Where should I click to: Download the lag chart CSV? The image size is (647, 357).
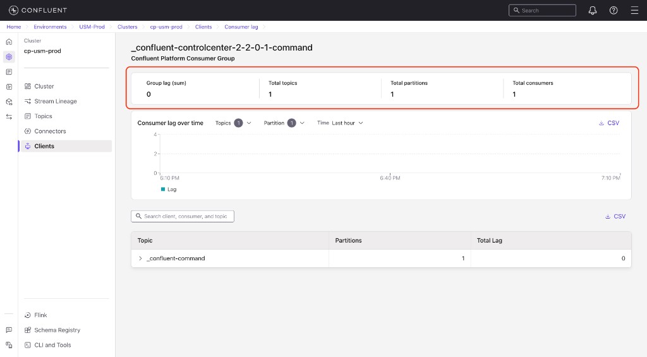(x=608, y=123)
